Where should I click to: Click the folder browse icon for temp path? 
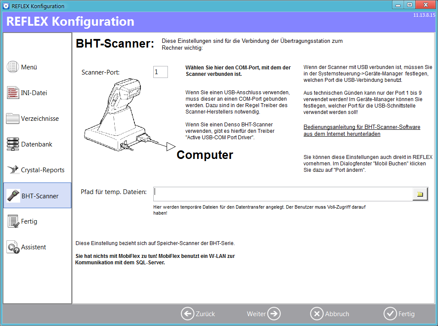(420, 194)
